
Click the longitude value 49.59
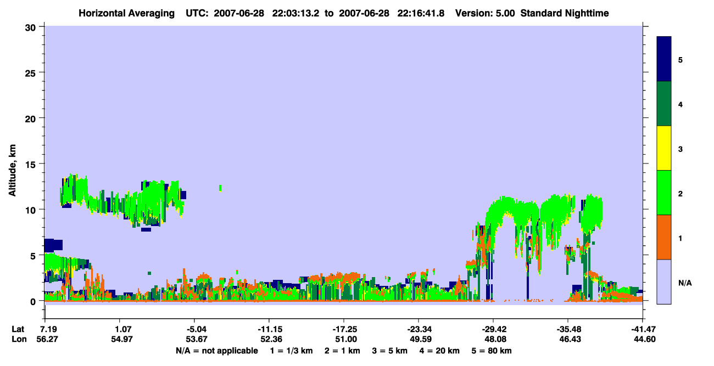point(421,340)
